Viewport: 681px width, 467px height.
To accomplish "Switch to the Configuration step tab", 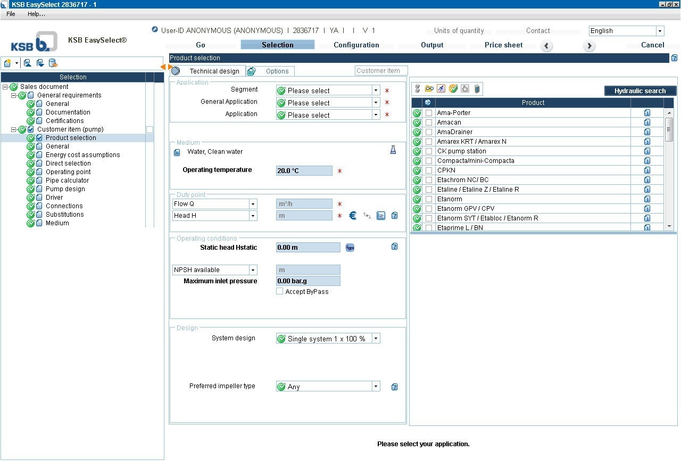I will point(356,45).
